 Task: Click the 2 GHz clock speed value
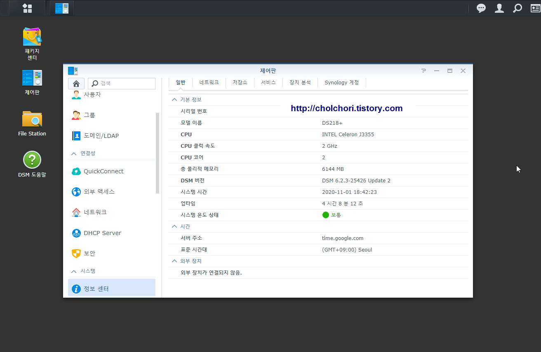click(x=330, y=146)
